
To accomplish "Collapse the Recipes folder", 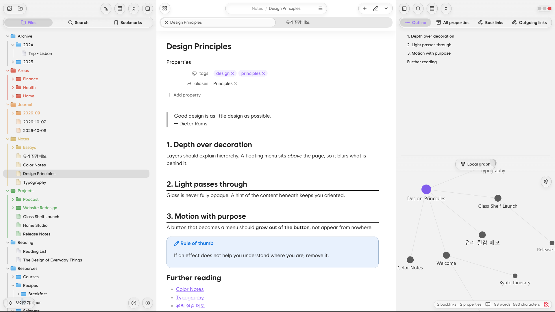I will (x=13, y=286).
